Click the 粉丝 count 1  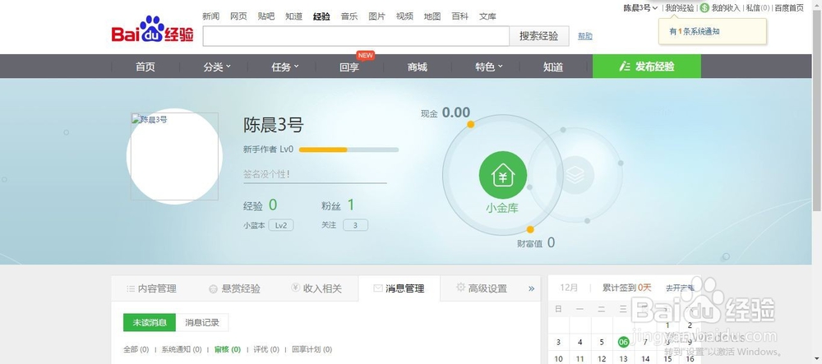point(351,205)
